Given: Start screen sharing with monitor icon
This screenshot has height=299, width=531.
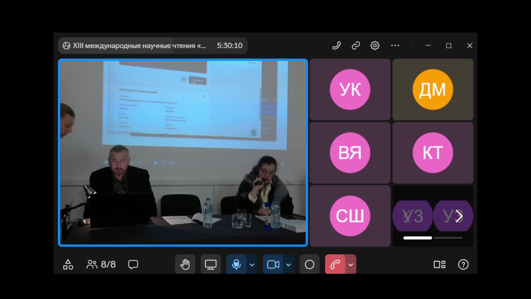Looking at the screenshot, I should pyautogui.click(x=210, y=264).
